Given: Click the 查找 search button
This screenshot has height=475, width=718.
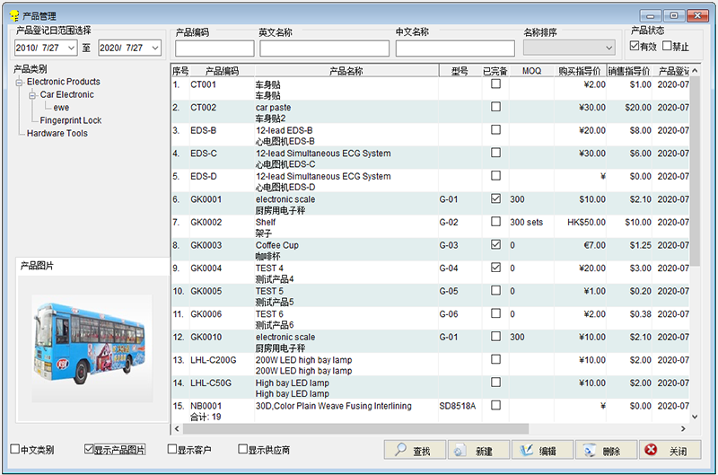Looking at the screenshot, I should tap(415, 450).
